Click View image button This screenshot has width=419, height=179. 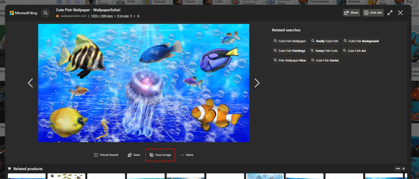[160, 155]
